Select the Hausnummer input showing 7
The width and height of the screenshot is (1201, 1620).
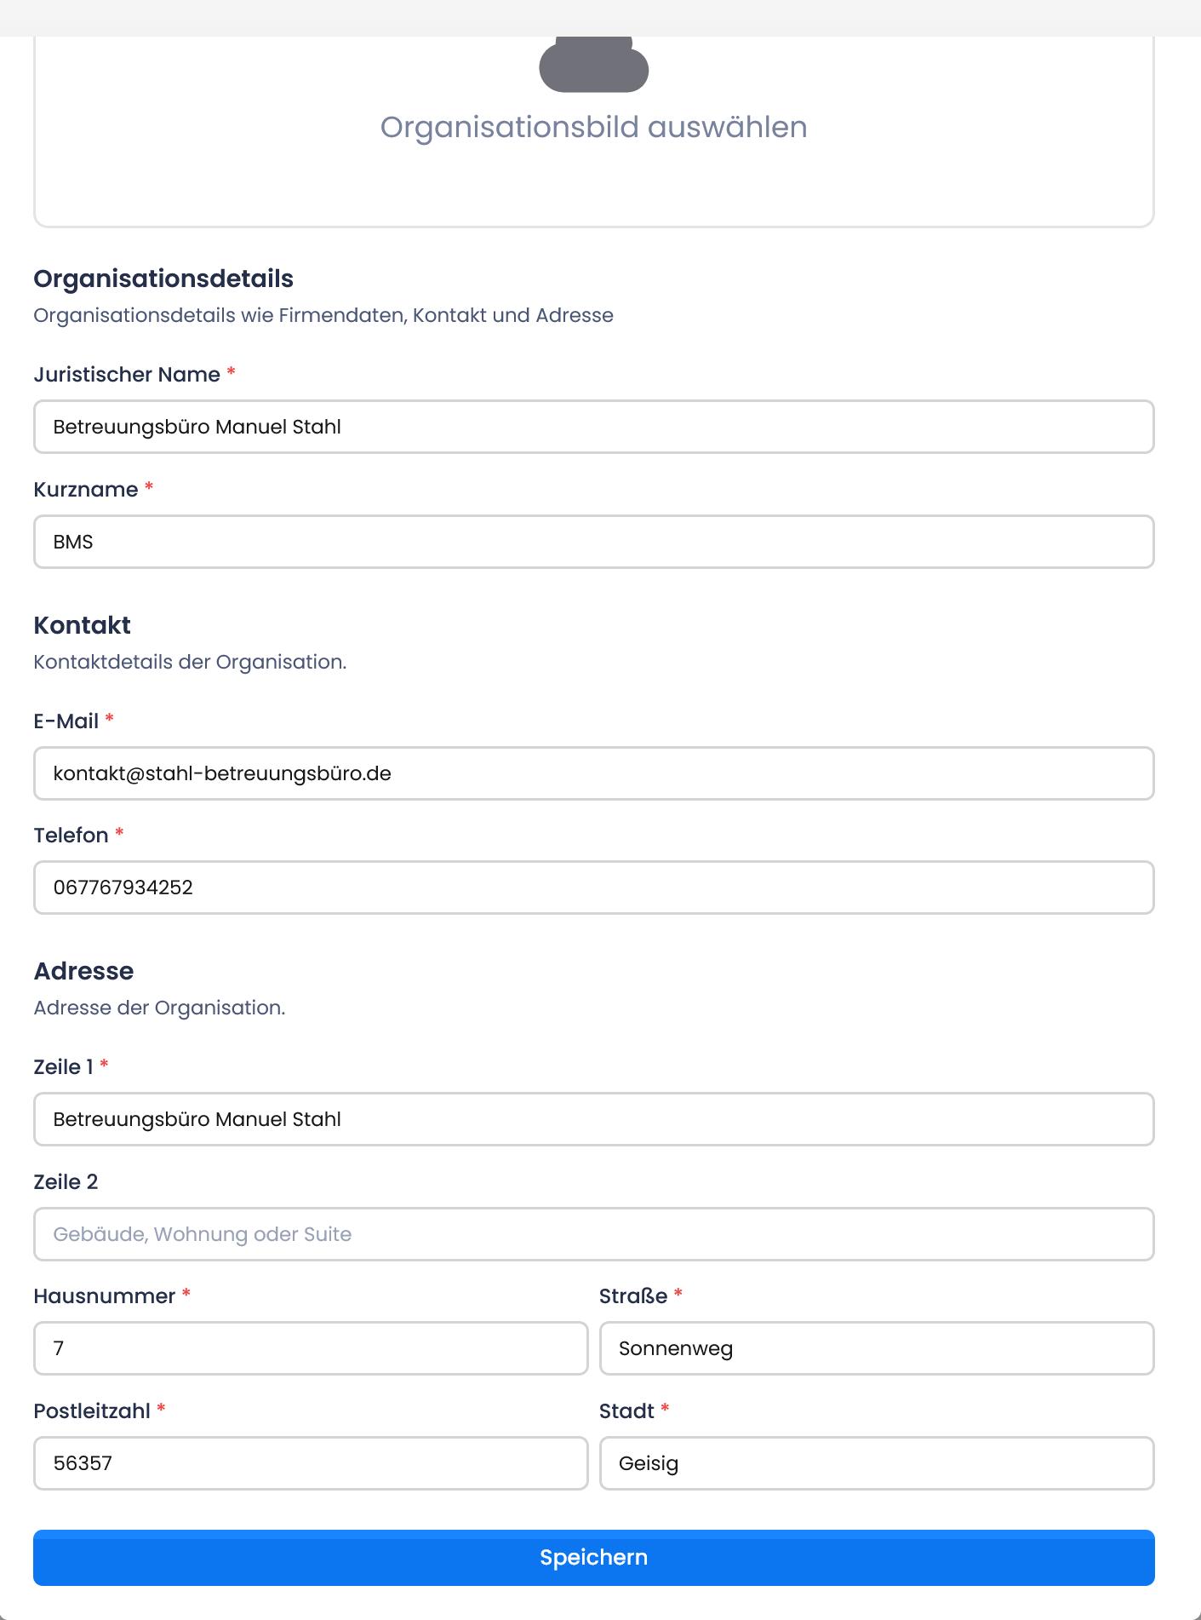pos(311,1348)
